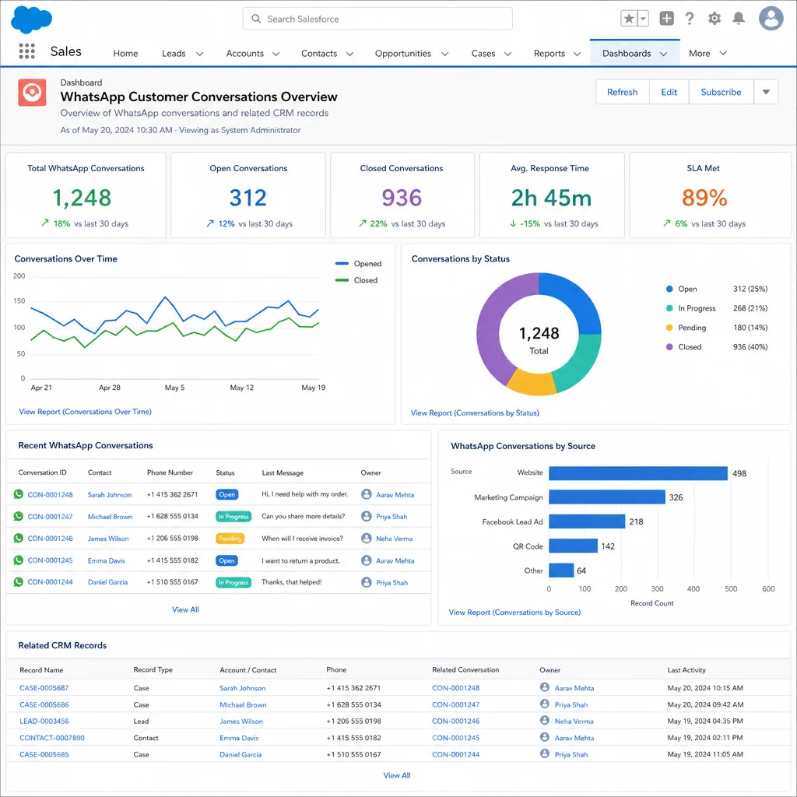
Task: Open View Report (Conversations by Status) link
Action: coord(475,413)
